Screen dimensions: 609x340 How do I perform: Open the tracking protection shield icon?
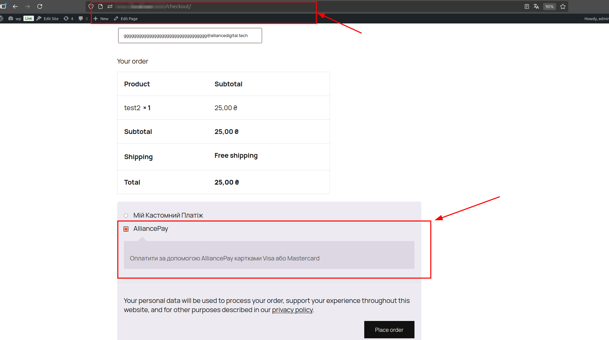(91, 6)
